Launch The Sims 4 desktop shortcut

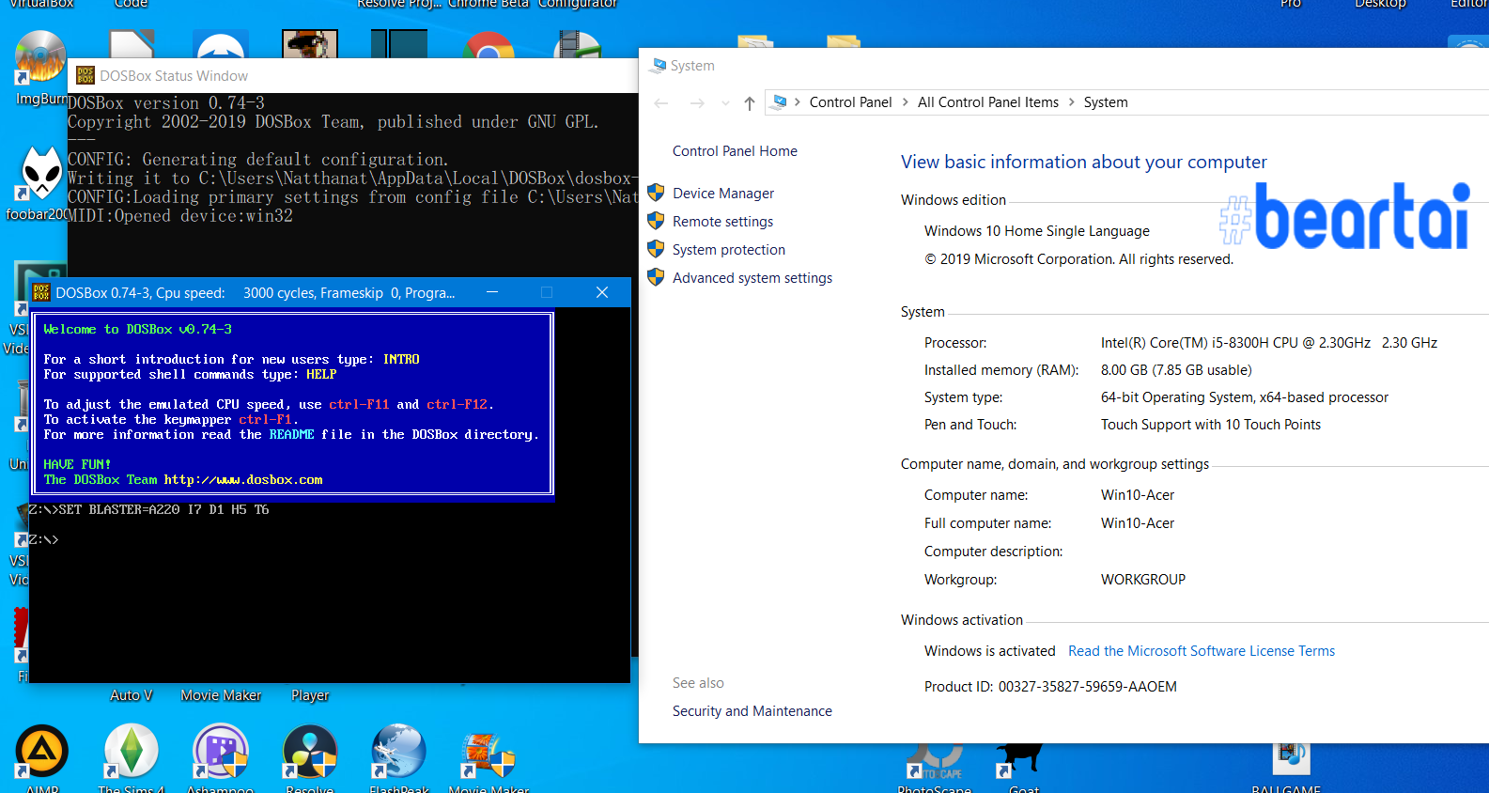(x=131, y=751)
